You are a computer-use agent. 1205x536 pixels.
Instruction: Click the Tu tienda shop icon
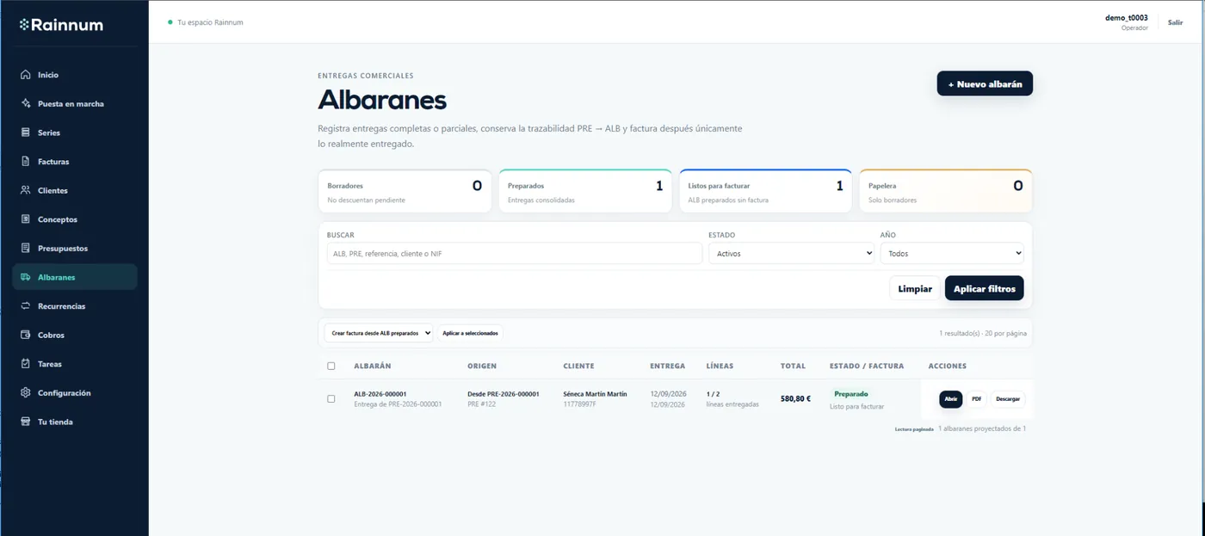point(26,422)
